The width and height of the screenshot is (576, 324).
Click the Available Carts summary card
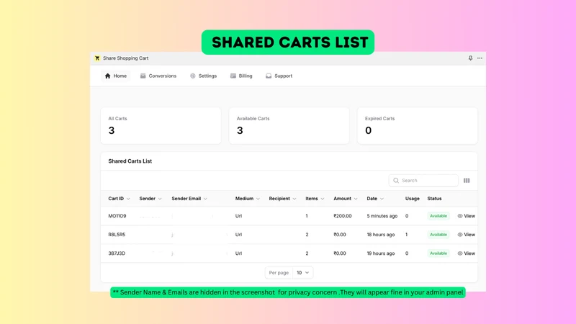289,125
